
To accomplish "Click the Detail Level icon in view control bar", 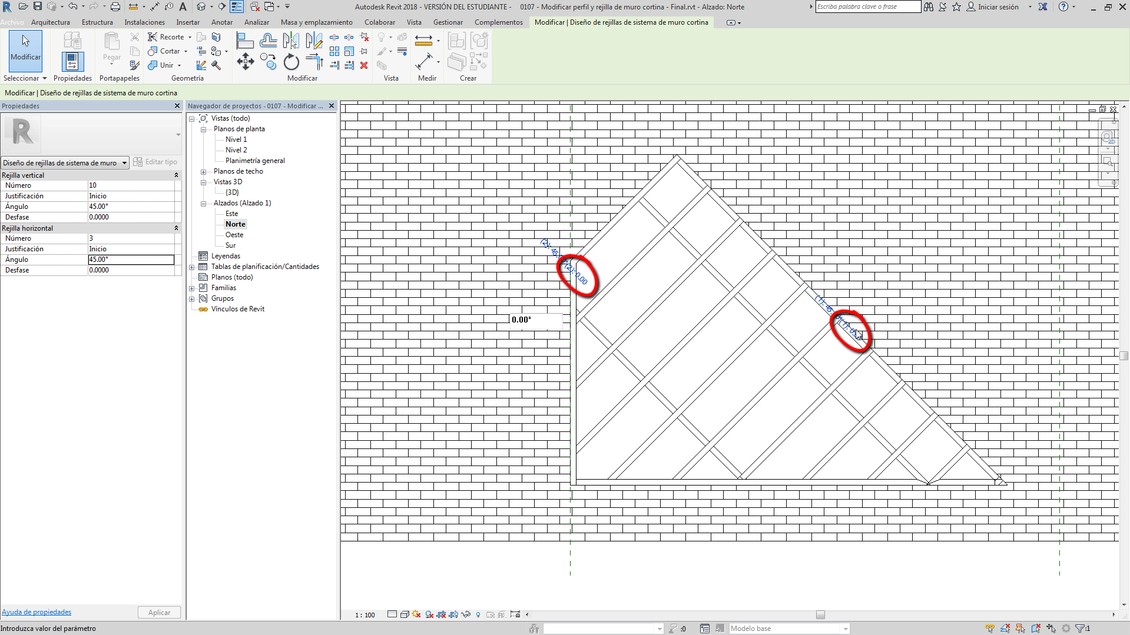I will [392, 614].
